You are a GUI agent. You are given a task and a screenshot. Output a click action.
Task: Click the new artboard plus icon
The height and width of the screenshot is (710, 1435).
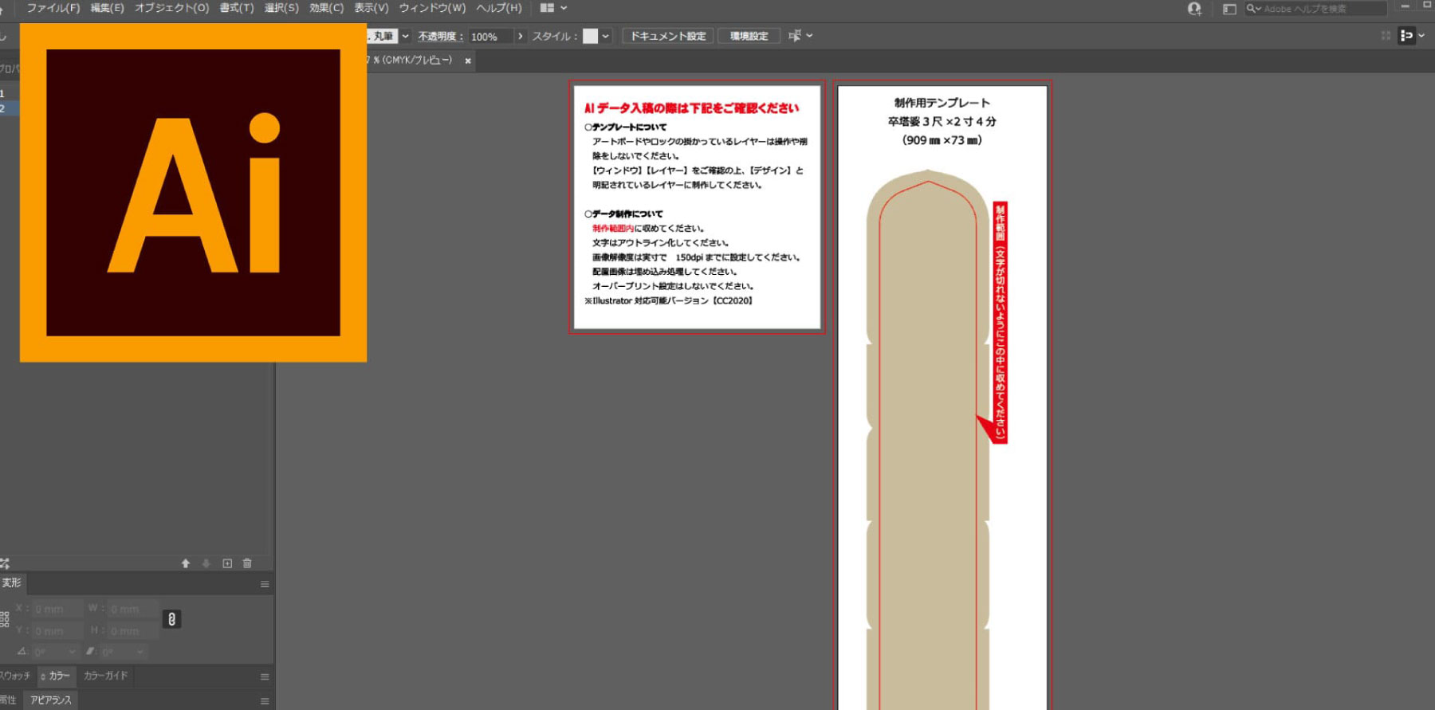pyautogui.click(x=227, y=563)
